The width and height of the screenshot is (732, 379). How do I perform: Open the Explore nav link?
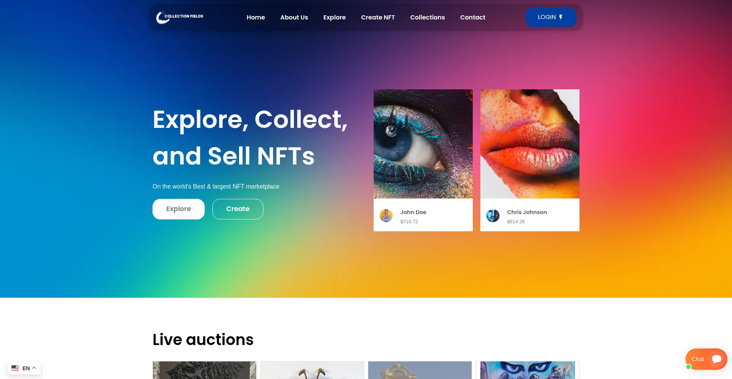[334, 17]
